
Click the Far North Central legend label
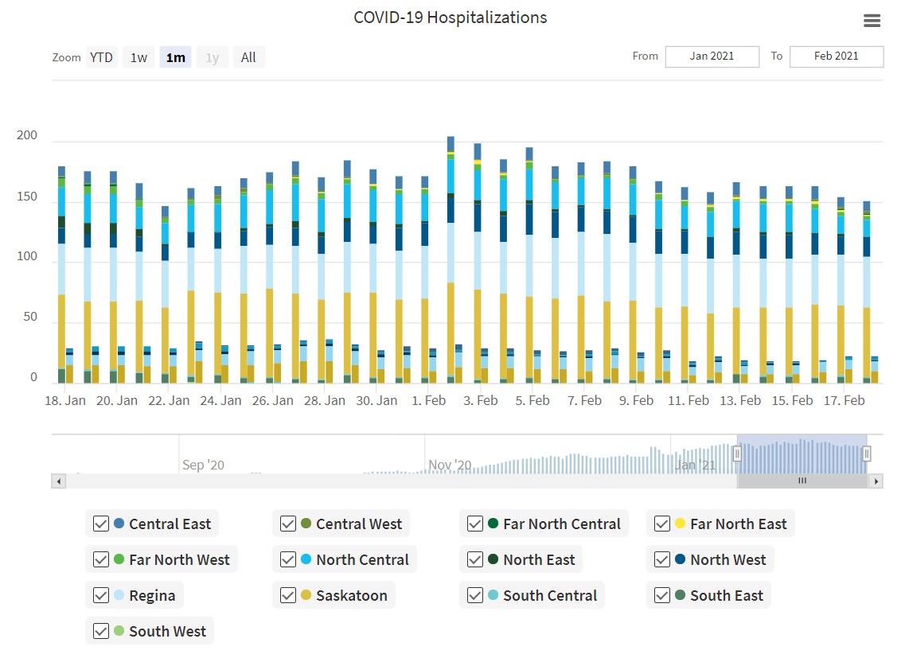point(562,524)
